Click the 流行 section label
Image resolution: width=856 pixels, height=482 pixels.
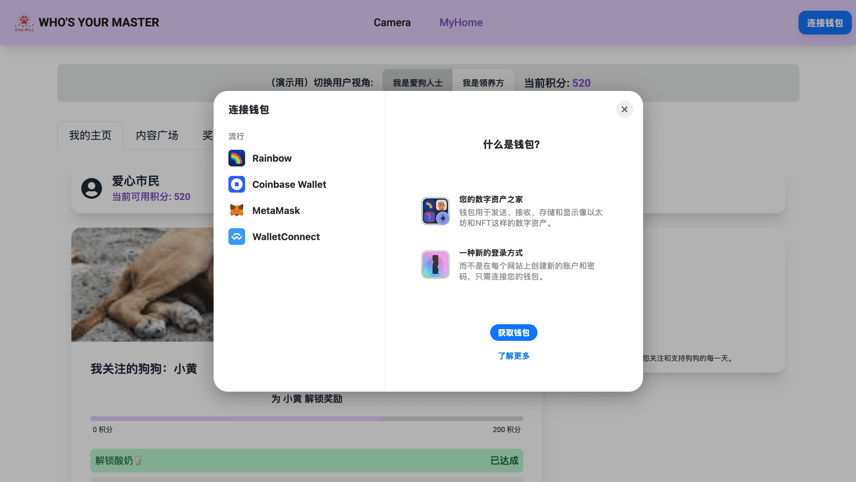pyautogui.click(x=236, y=136)
